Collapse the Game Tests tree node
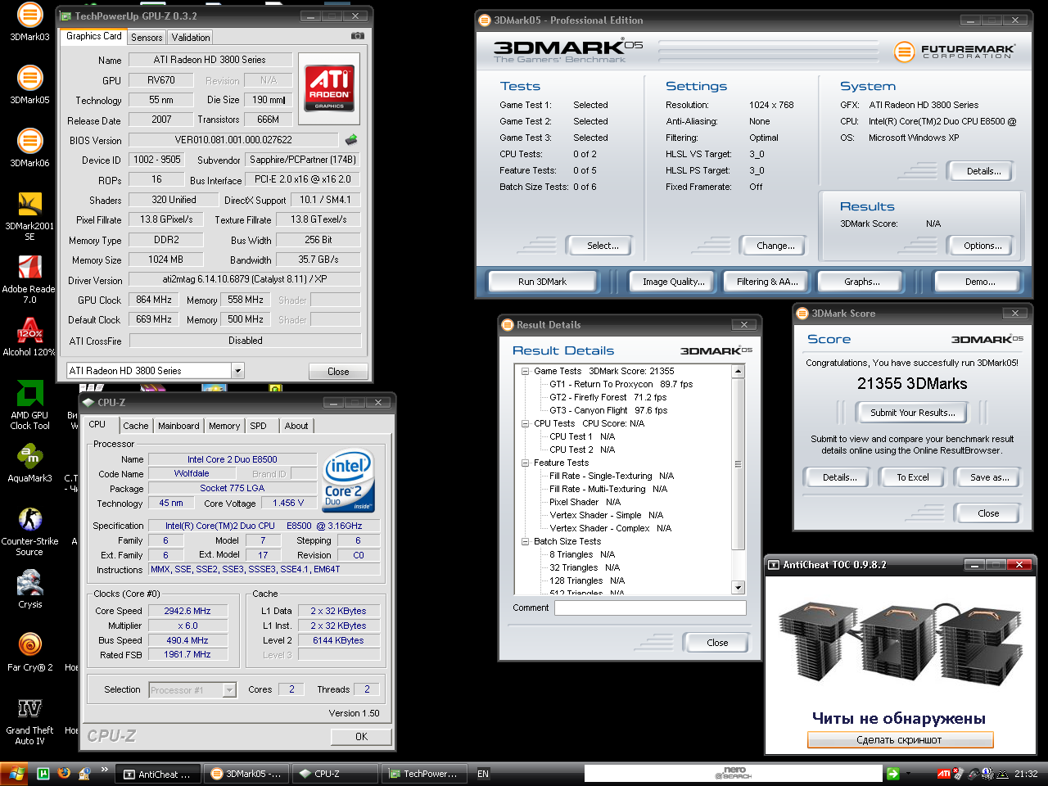The image size is (1048, 786). click(x=525, y=371)
